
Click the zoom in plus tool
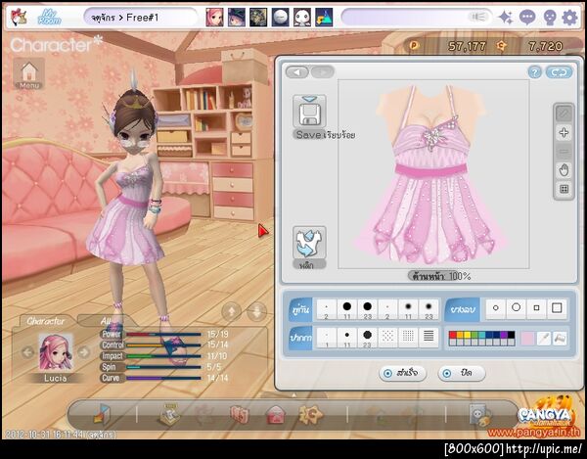(564, 132)
